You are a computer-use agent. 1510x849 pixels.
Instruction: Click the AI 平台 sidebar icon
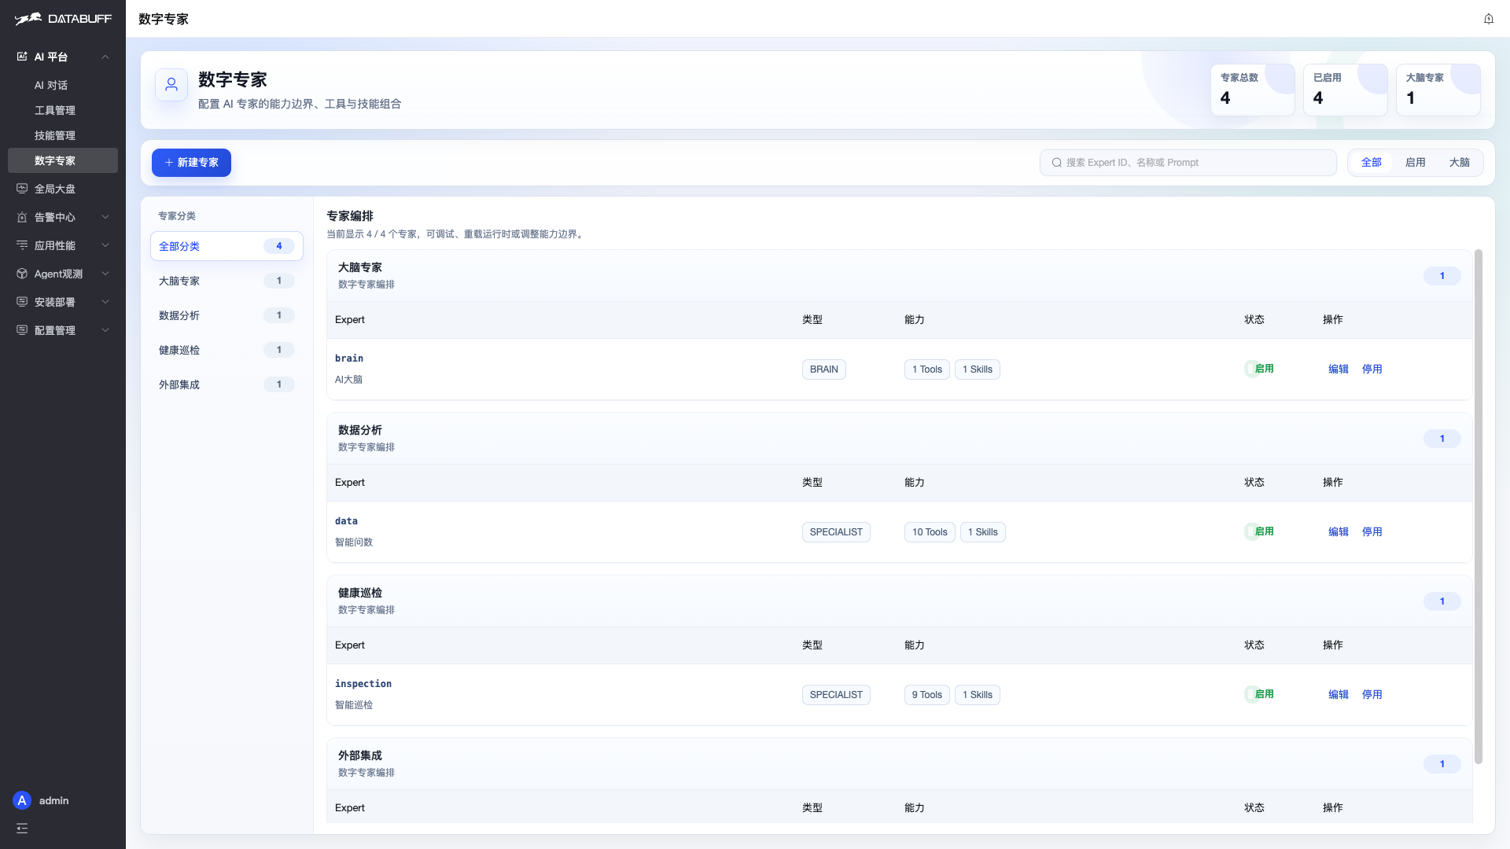click(22, 57)
